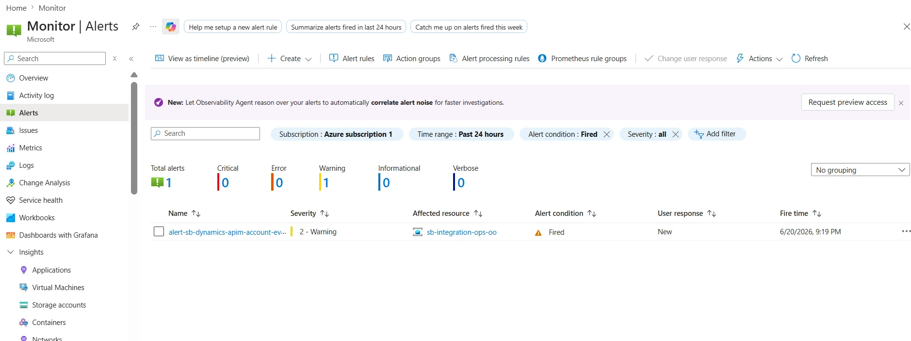Sort by Alert condition column

565,213
